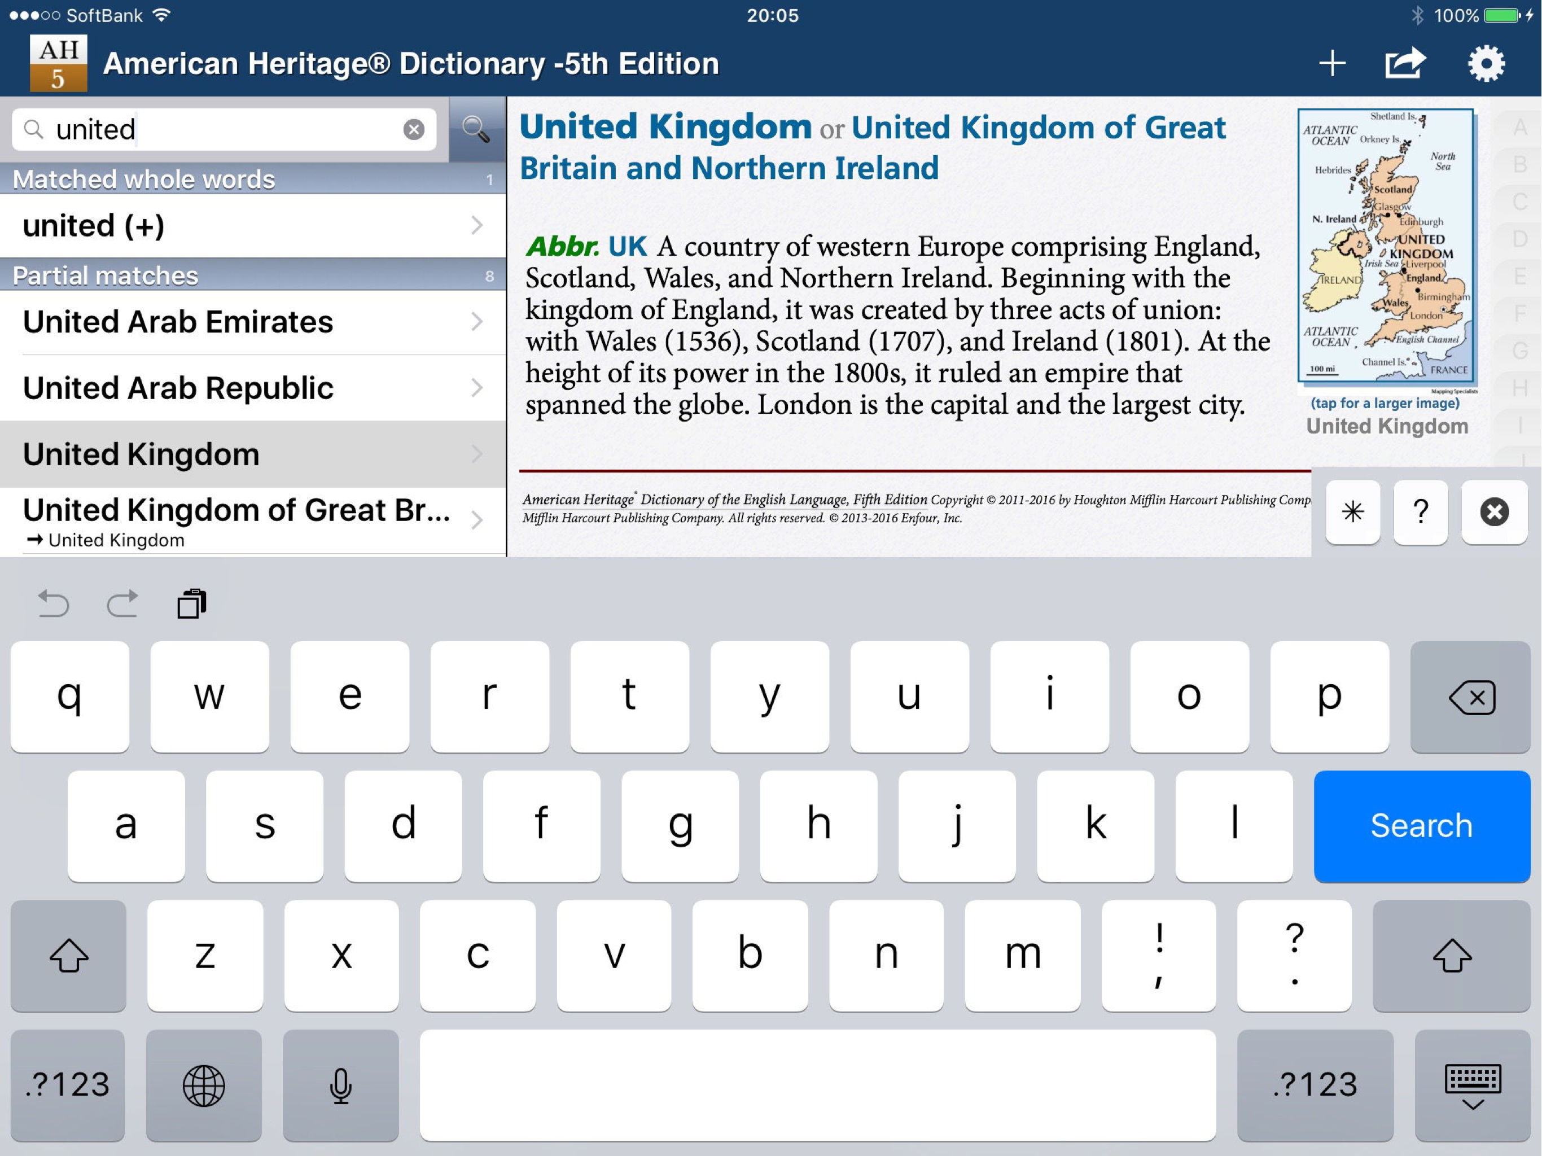
Task: Insert the ? wildcard button beside asterisk
Action: (1421, 512)
